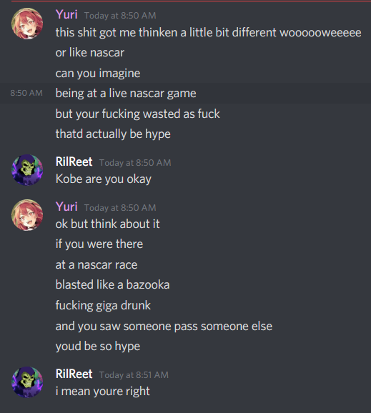Click the hover timestamp 8:50 AM at left

[26, 93]
